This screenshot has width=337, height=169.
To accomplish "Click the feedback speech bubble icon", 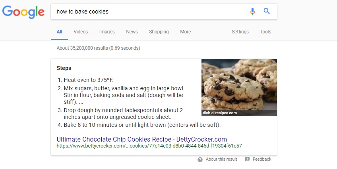I will pyautogui.click(x=247, y=159).
